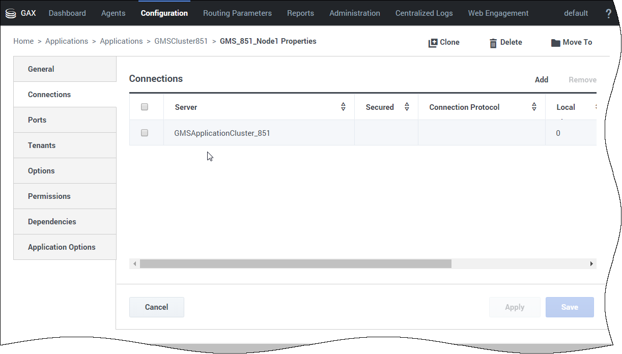Switch to the Configuration tab
The width and height of the screenshot is (622, 354).
164,13
